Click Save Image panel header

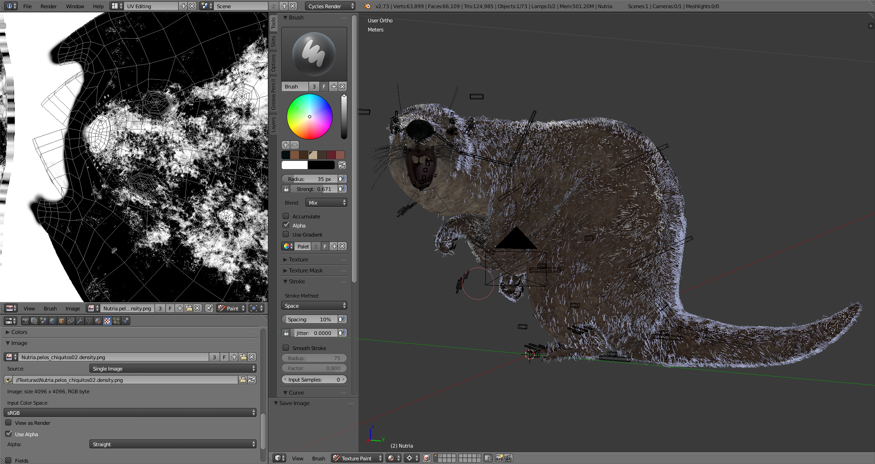coord(294,403)
